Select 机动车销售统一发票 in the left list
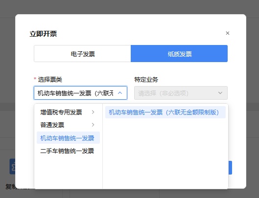Image resolution: width=259 pixels, height=198 pixels. point(68,138)
